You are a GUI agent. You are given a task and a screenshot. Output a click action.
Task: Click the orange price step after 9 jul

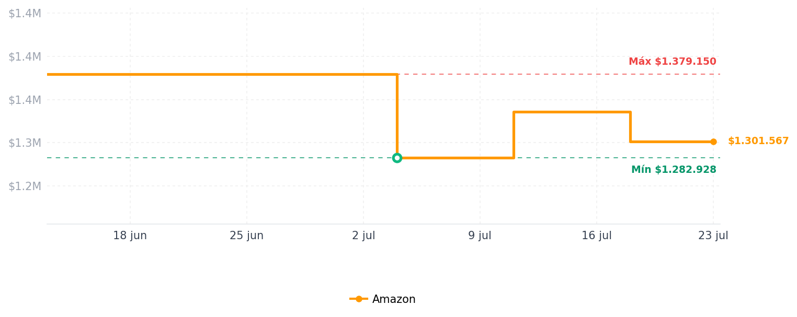[572, 112]
